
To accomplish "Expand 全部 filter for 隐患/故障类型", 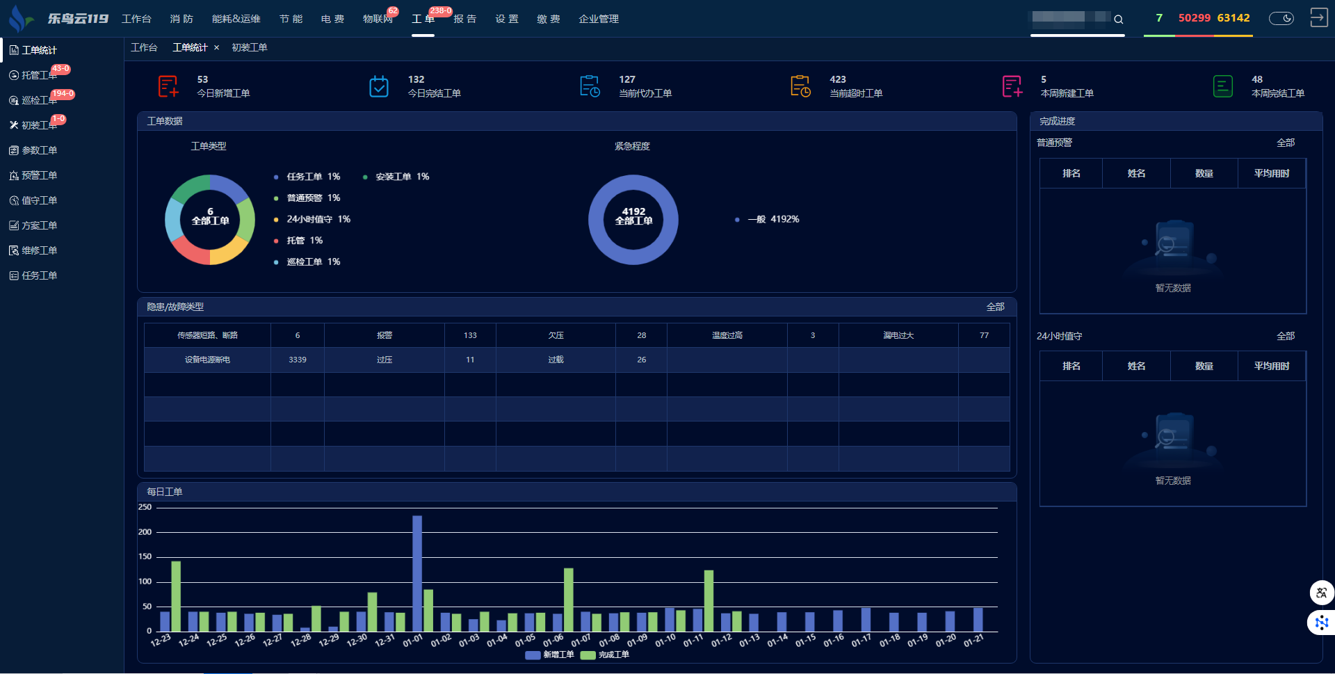I will (x=995, y=307).
